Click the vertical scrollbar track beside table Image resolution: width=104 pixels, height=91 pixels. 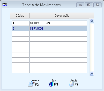pos(92,47)
